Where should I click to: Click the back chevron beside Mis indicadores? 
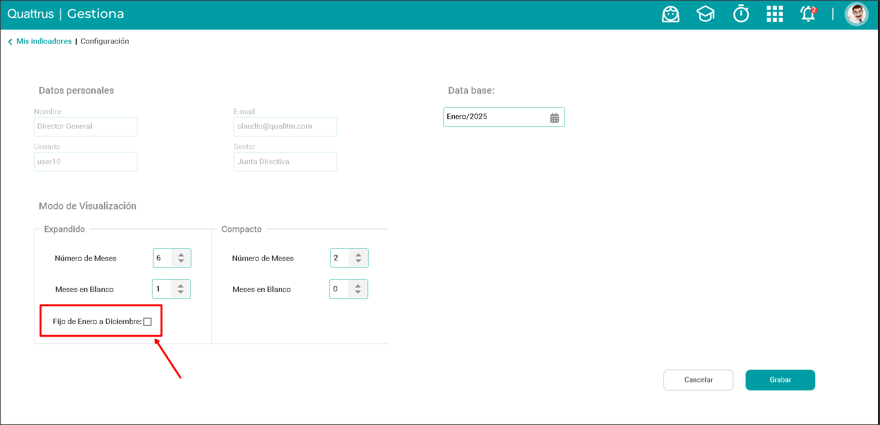(x=10, y=42)
